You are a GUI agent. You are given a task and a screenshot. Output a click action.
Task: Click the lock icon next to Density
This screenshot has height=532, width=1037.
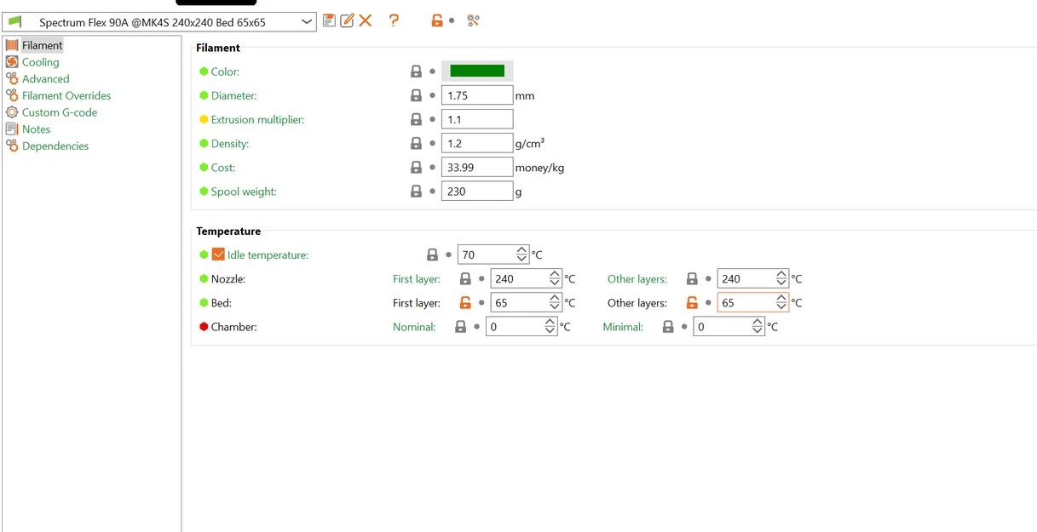417,143
